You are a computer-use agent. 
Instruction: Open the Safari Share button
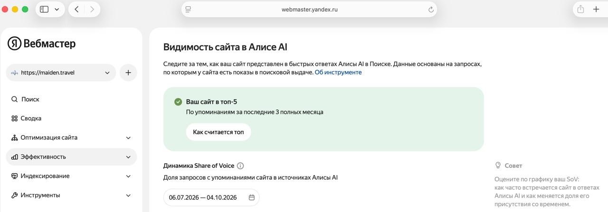click(x=580, y=9)
